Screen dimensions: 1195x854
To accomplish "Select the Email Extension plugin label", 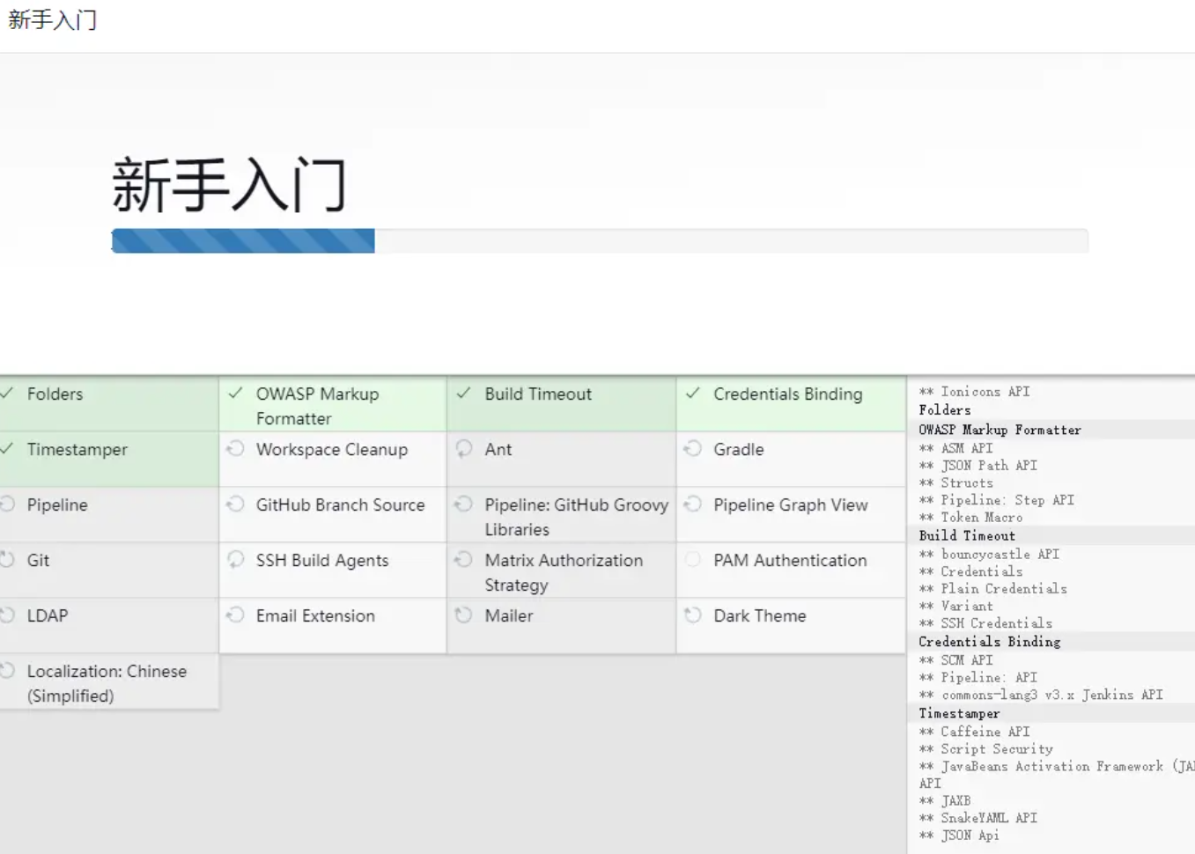I will click(x=315, y=615).
